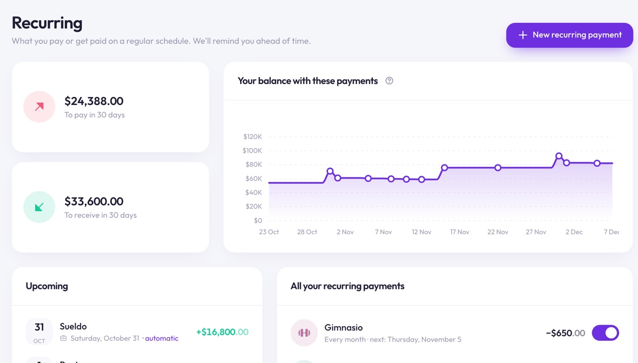Viewport: 638px width, 363px height.
Task: Click the All your recurring payments heading
Action: coord(347,286)
